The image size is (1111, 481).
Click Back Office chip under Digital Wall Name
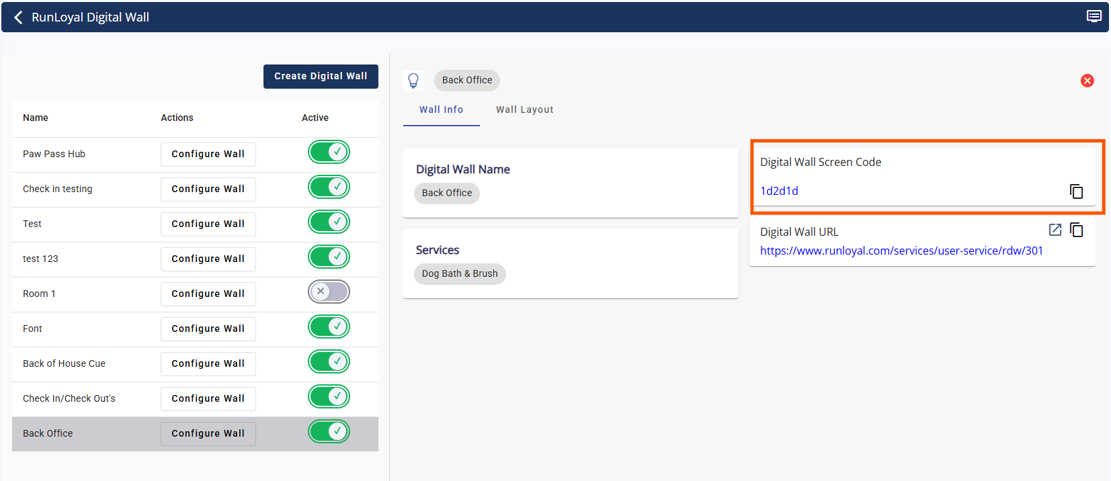tap(447, 193)
